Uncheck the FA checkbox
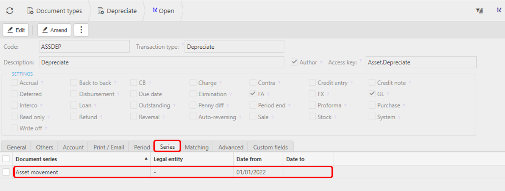The width and height of the screenshot is (505, 191). coord(253,94)
